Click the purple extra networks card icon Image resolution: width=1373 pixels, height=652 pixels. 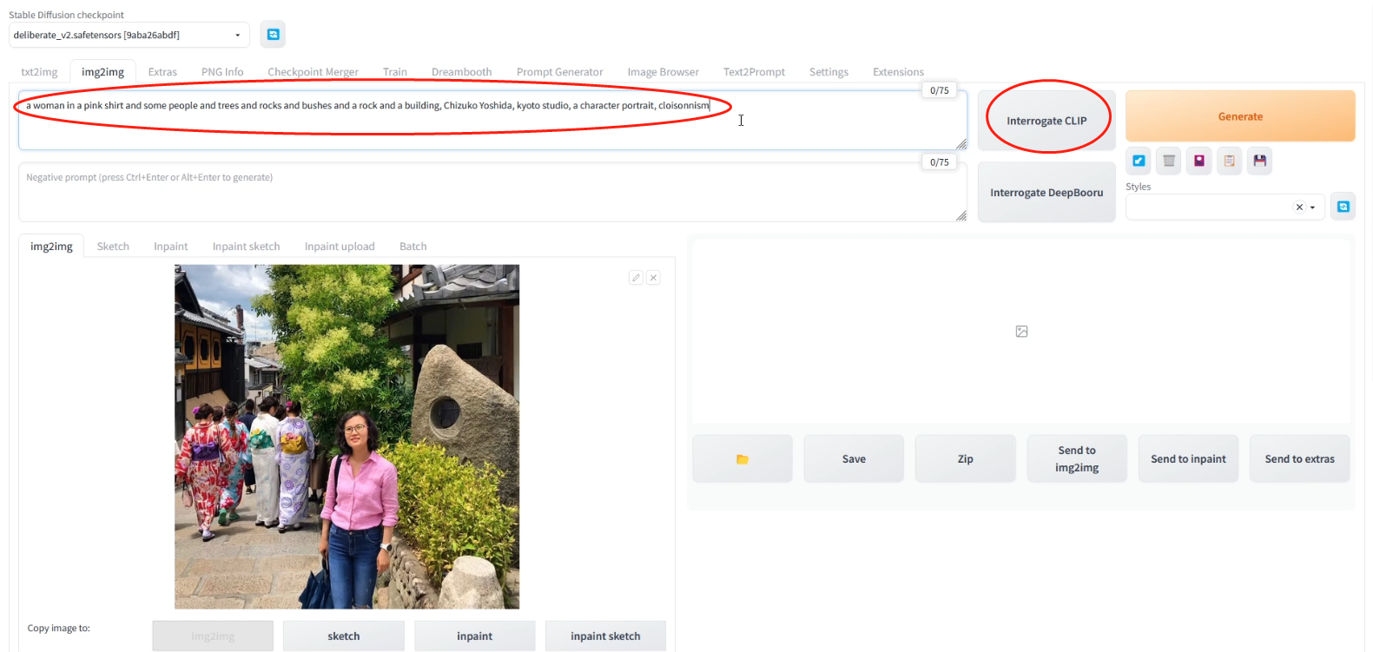(x=1199, y=161)
